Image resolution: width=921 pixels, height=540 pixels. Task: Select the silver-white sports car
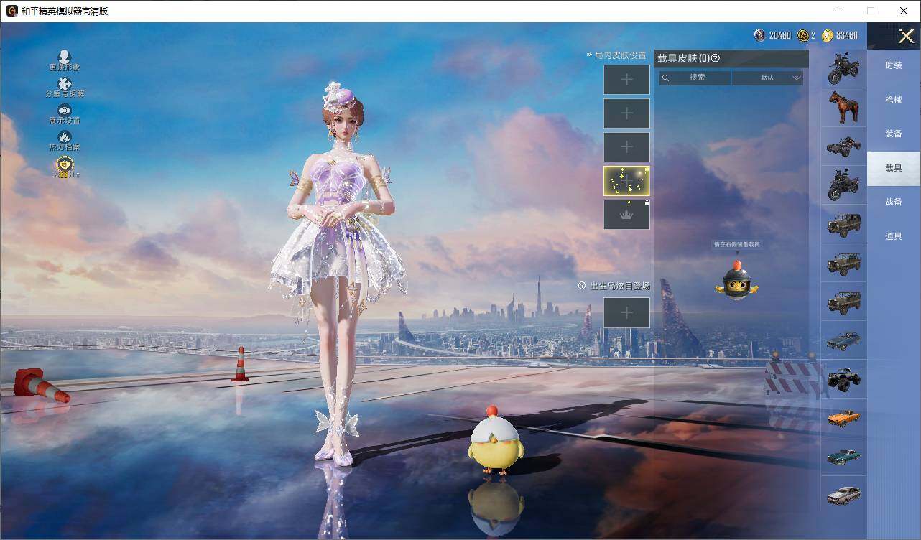click(843, 495)
